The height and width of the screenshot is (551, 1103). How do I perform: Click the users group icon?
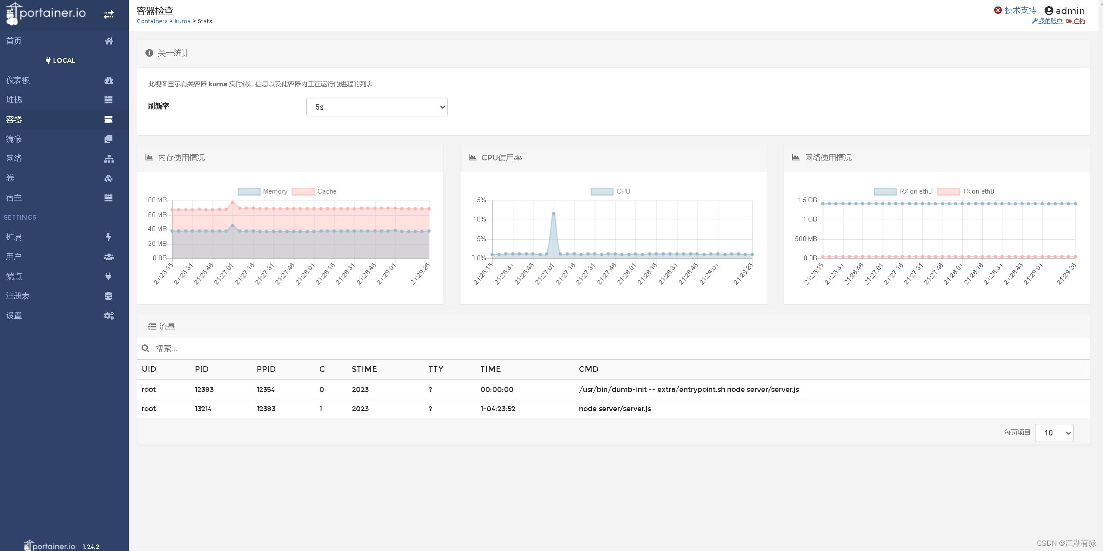[x=109, y=257]
